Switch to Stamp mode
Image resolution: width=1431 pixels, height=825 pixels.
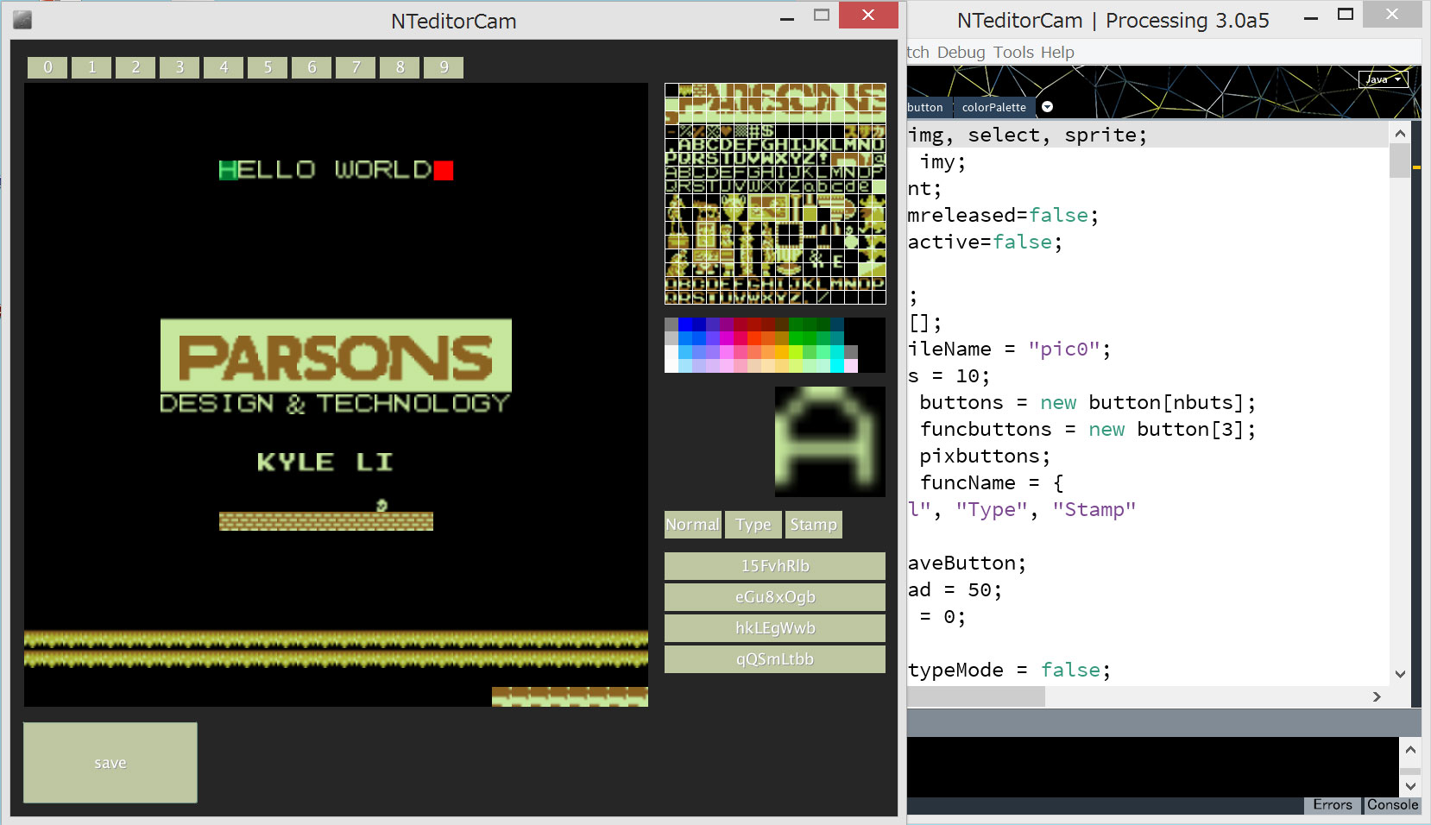coord(814,525)
